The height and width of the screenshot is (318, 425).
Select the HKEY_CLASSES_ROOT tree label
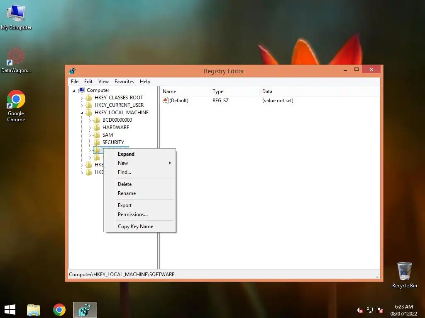[119, 98]
